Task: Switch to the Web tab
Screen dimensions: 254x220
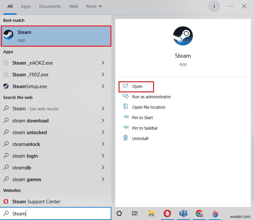Action: click(x=74, y=7)
